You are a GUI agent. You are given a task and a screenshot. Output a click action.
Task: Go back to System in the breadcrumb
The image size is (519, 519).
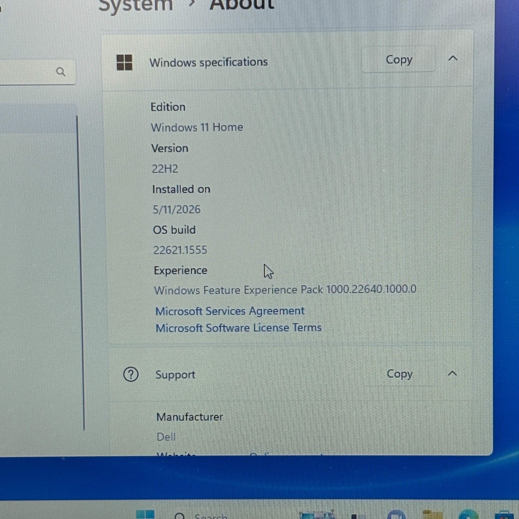(x=136, y=6)
